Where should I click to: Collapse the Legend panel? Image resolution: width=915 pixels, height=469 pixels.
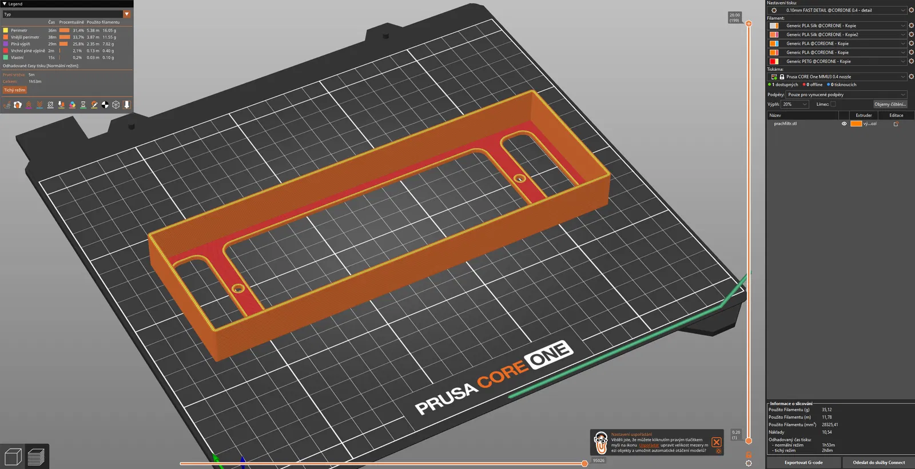click(x=5, y=4)
